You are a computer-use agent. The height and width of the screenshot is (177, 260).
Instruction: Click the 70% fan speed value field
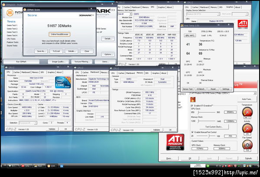coord(230,136)
